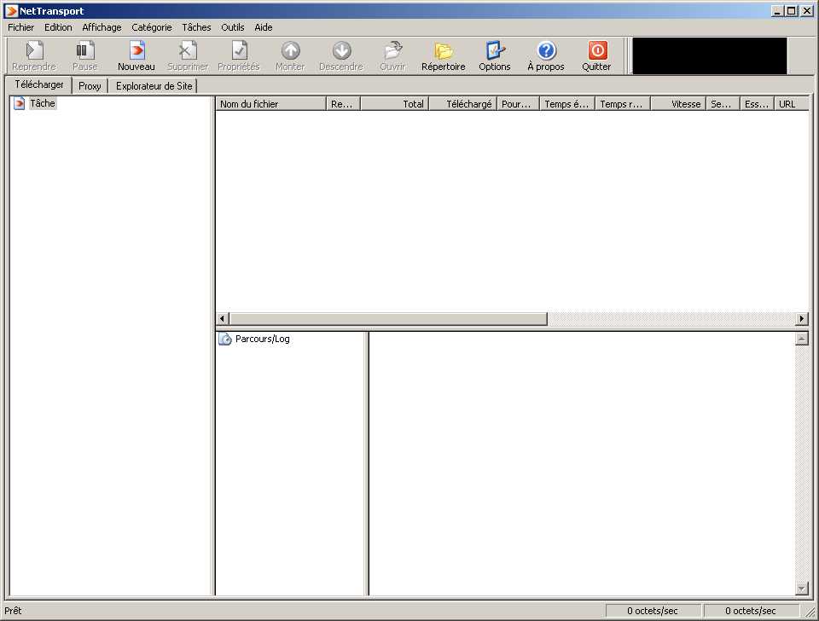Viewport: 819px width, 621px height.
Task: Click the À propos help icon
Action: pyautogui.click(x=546, y=50)
